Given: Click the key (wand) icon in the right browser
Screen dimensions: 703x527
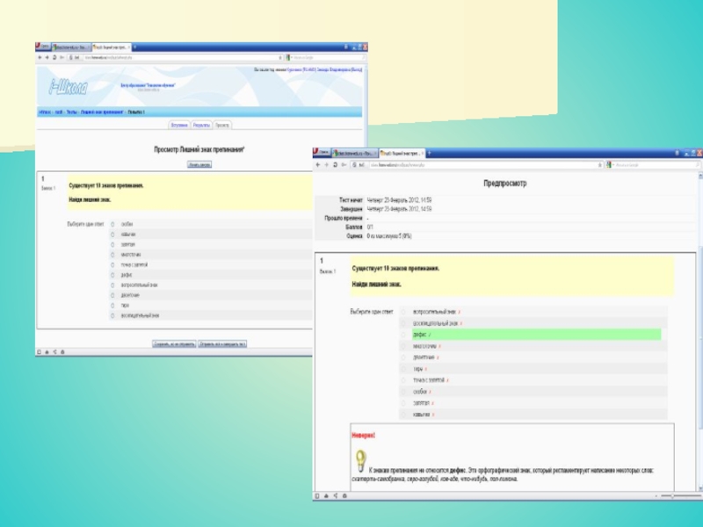Looking at the screenshot, I should coord(344,165).
